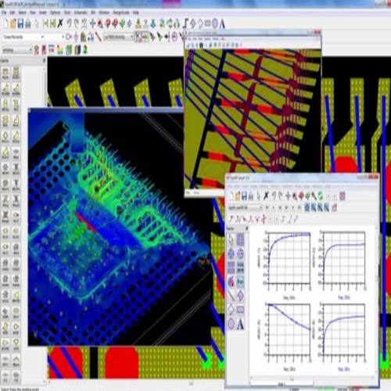391x391 pixels.
Task: Select Text 'A' tool in graph window palette
Action: click(x=240, y=325)
